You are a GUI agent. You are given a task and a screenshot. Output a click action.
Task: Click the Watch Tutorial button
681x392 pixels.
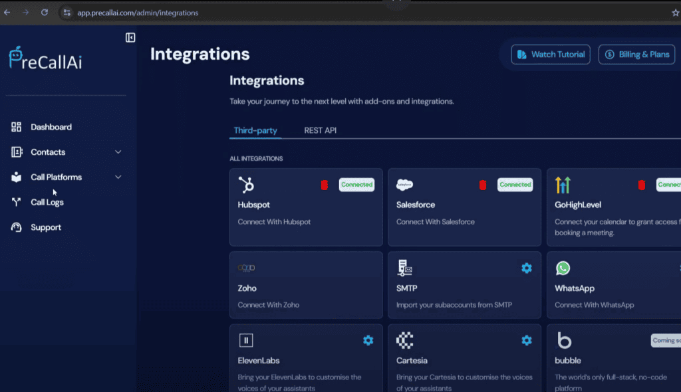click(550, 54)
